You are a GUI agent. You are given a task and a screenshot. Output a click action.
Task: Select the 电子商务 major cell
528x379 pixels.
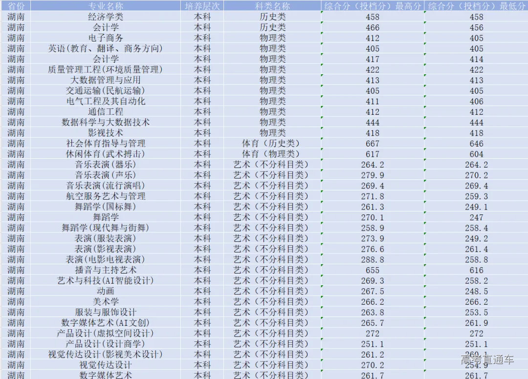point(106,38)
